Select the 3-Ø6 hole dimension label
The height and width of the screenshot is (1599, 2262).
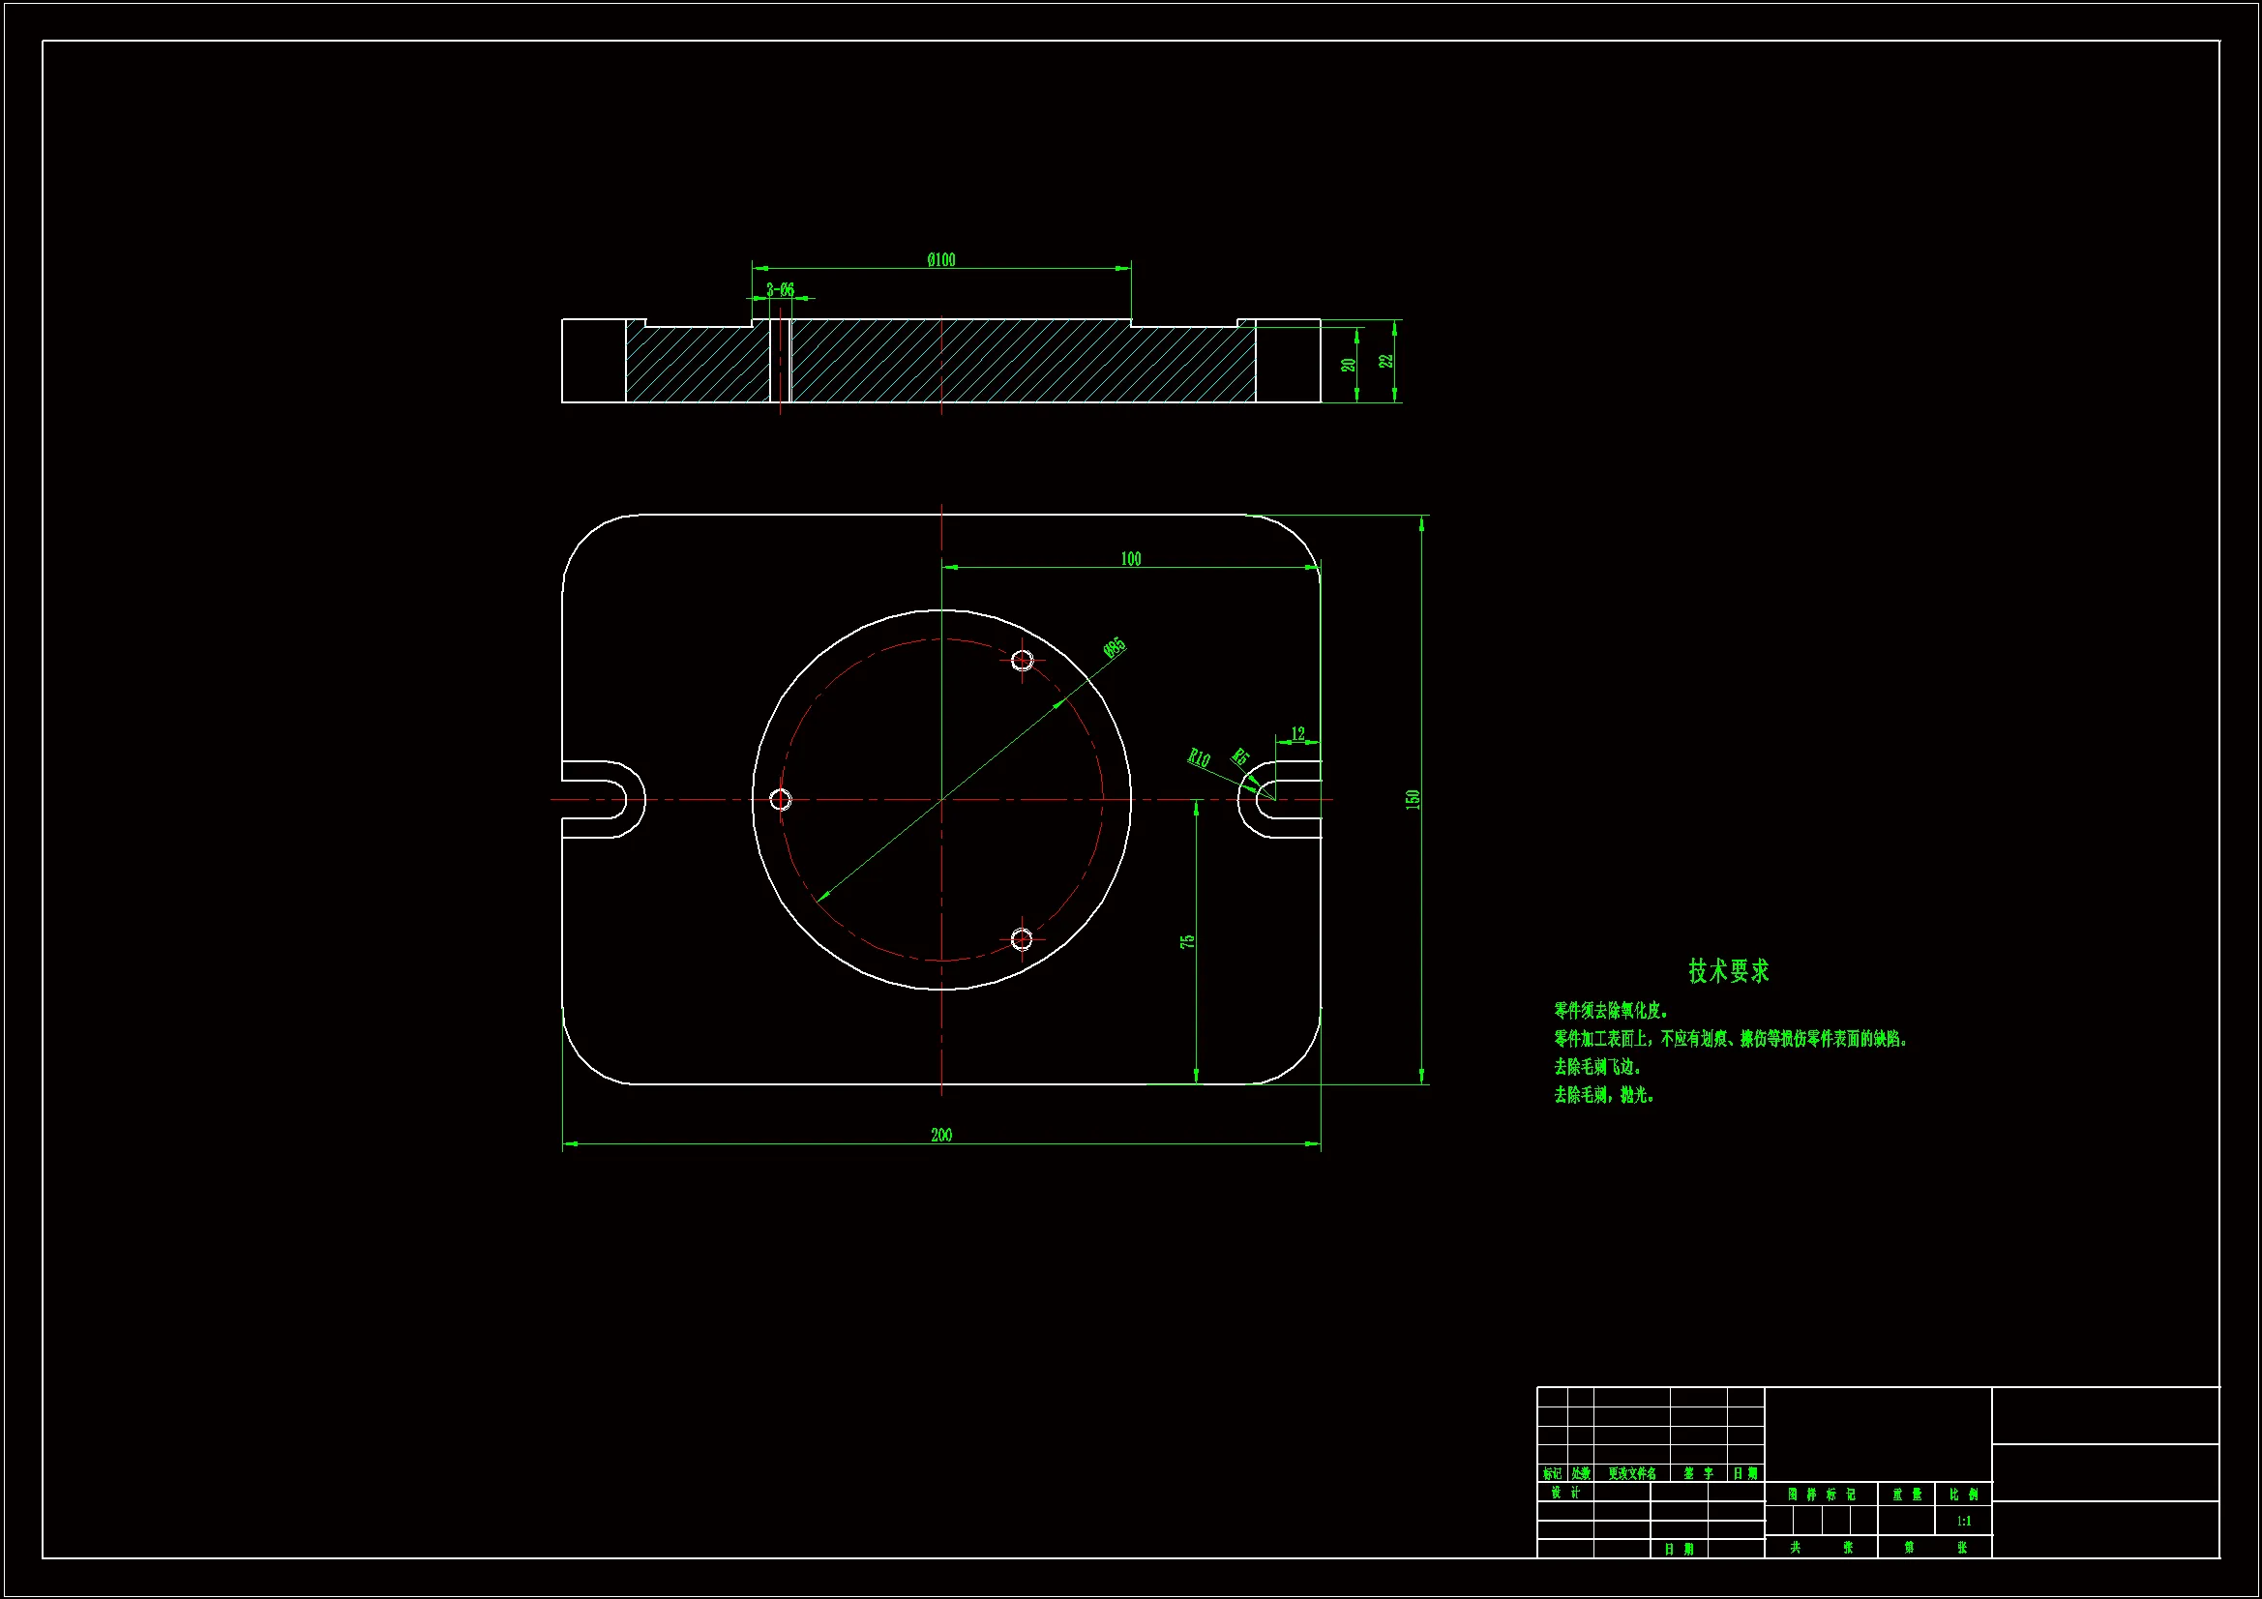click(x=780, y=289)
